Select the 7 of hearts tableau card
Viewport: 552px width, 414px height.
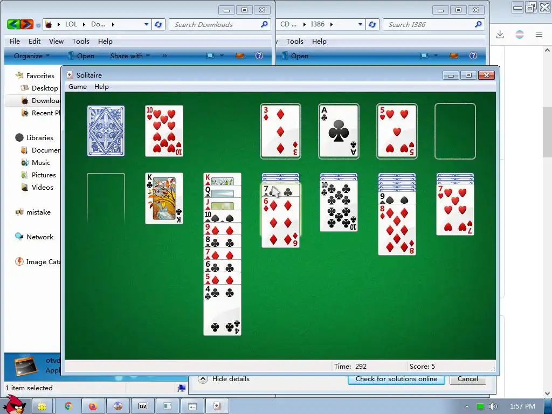pyautogui.click(x=455, y=210)
